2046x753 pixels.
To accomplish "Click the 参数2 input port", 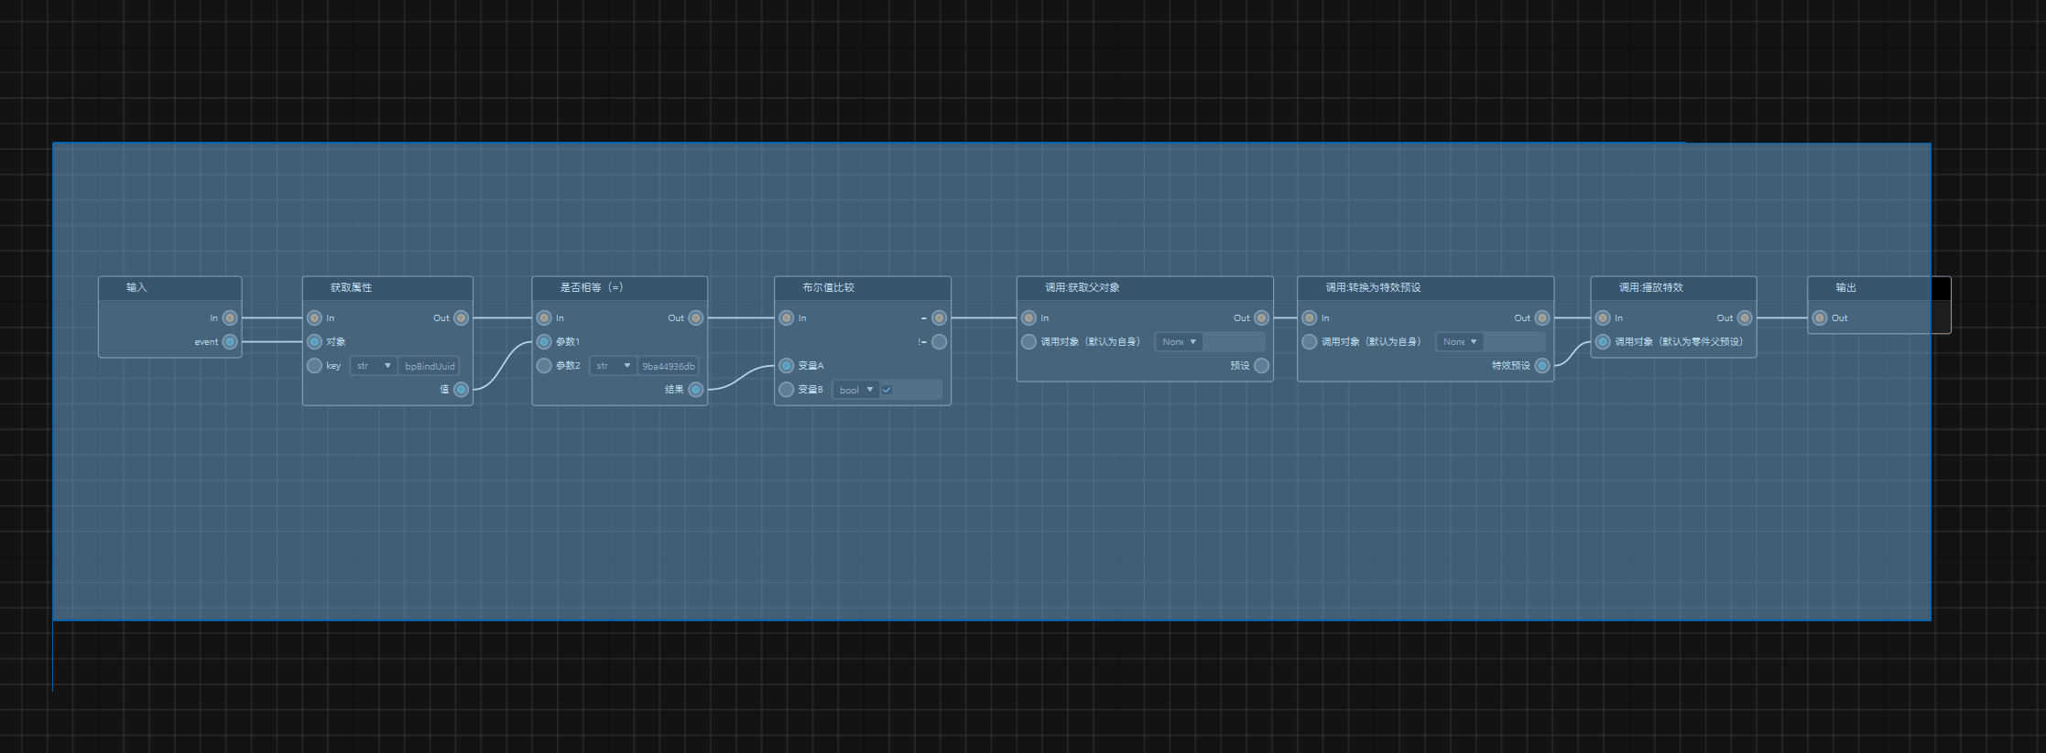I will pyautogui.click(x=544, y=365).
